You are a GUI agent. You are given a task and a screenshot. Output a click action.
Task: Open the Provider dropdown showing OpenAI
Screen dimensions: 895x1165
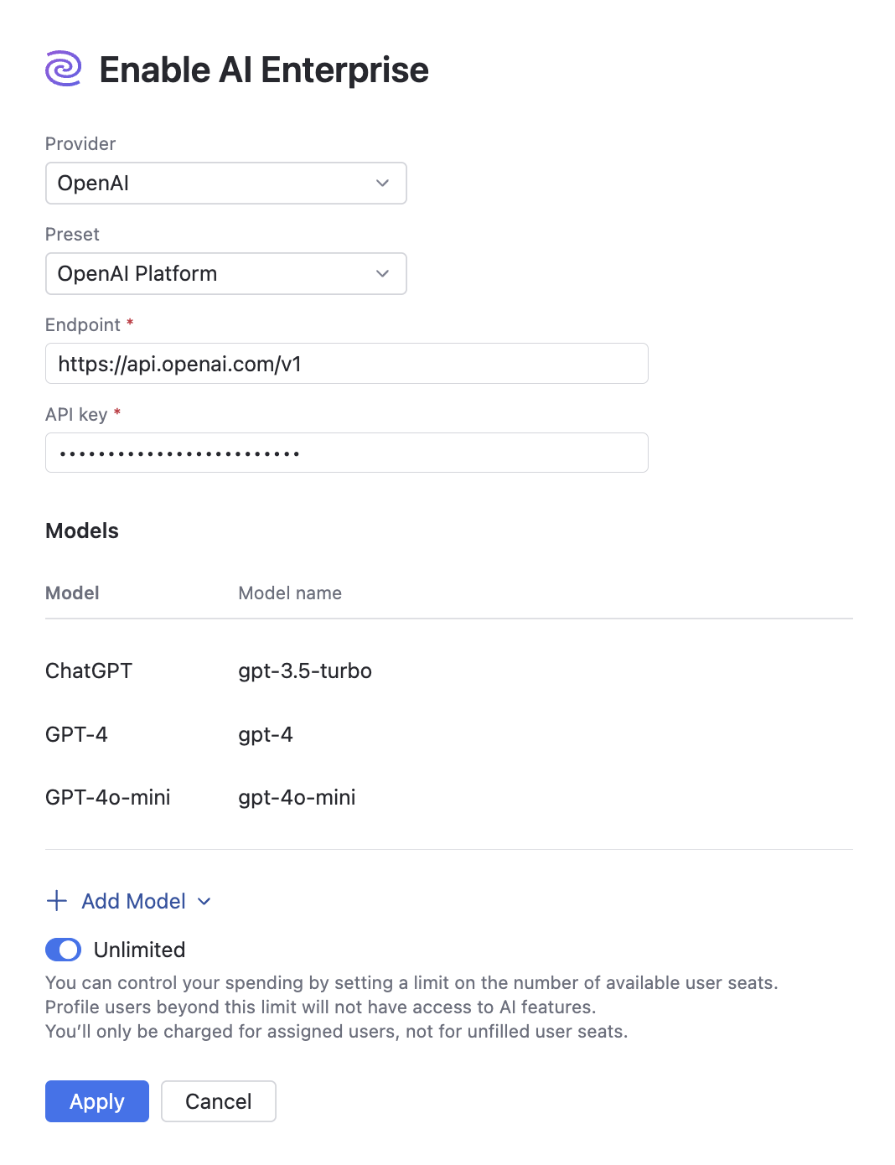point(225,183)
